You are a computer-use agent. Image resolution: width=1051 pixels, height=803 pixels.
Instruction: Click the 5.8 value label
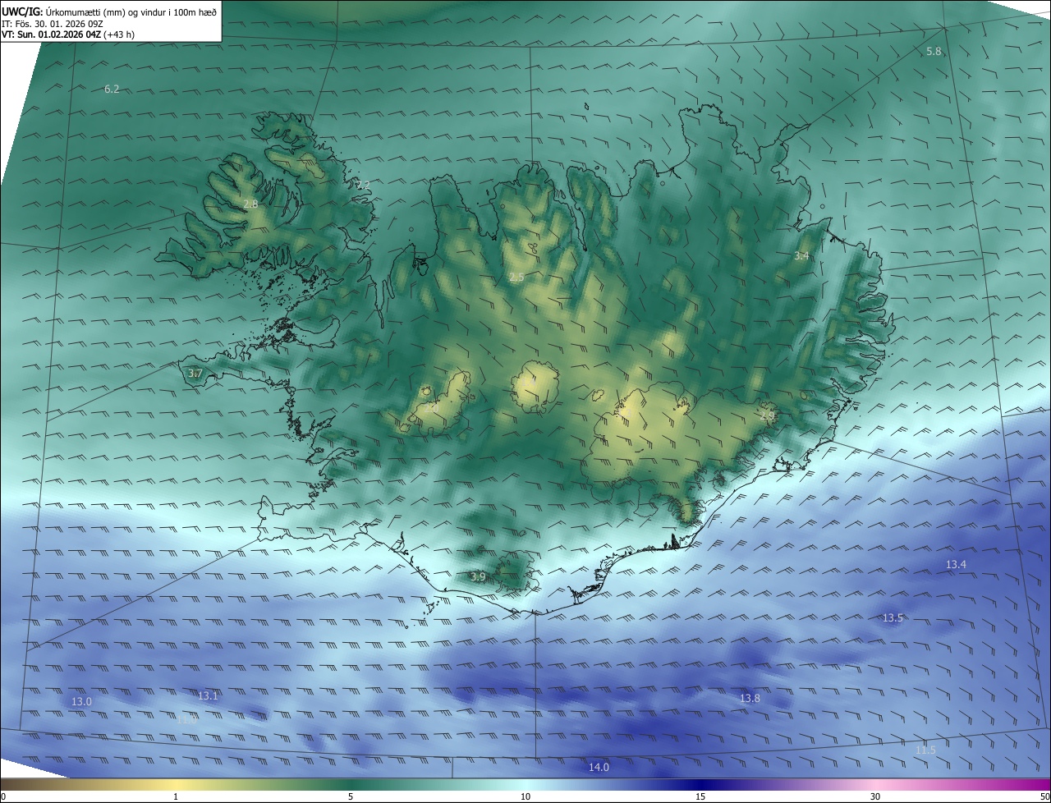934,52
